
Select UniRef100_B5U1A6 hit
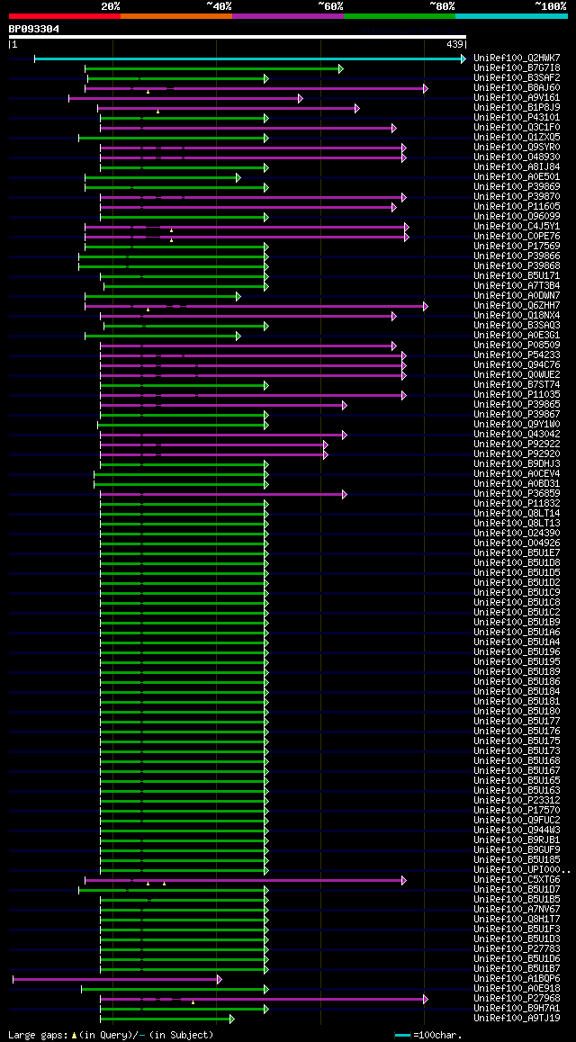(517, 632)
